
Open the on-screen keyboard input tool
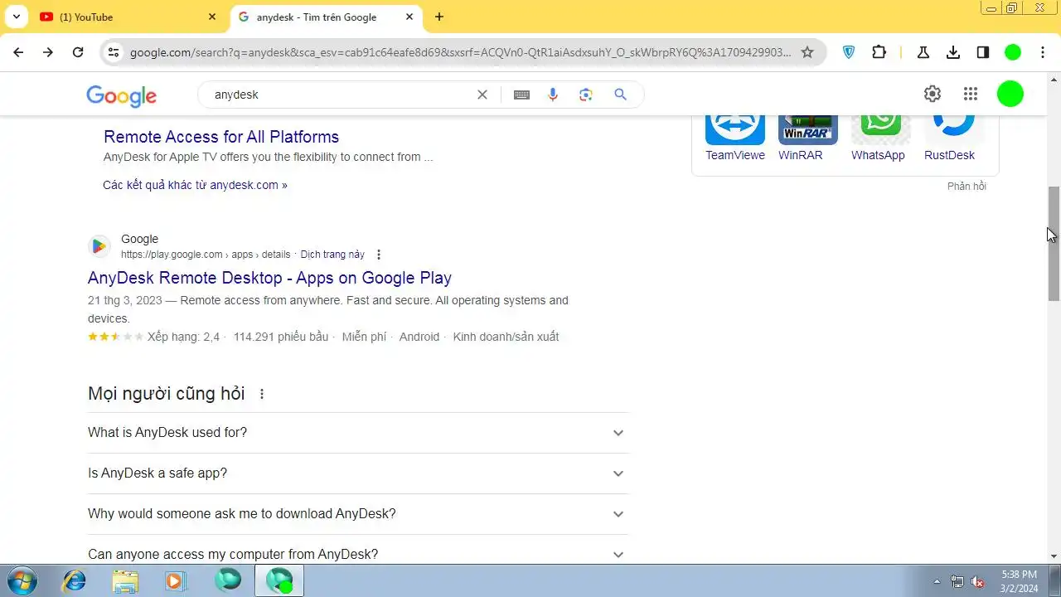[x=521, y=95]
